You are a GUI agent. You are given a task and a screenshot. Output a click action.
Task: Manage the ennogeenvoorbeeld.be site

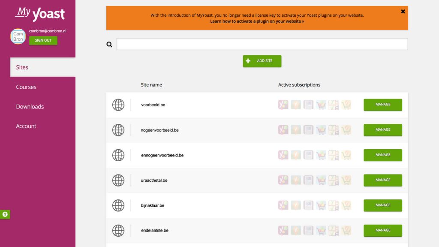(383, 155)
